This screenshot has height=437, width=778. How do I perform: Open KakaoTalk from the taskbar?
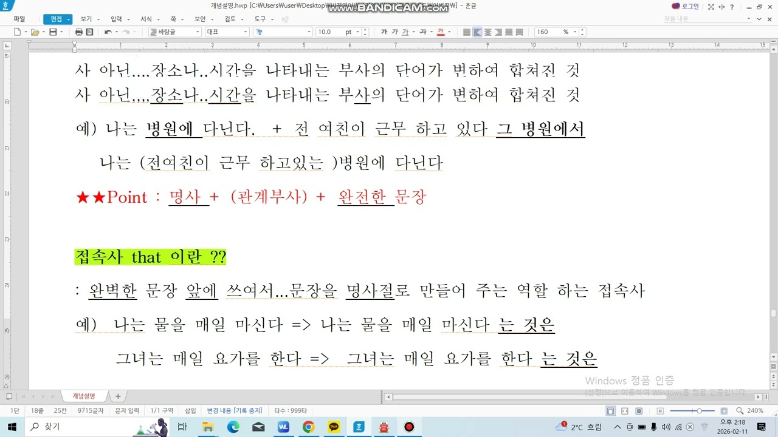point(334,427)
